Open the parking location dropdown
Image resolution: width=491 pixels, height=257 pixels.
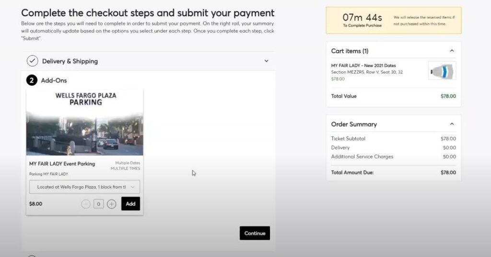(84, 187)
